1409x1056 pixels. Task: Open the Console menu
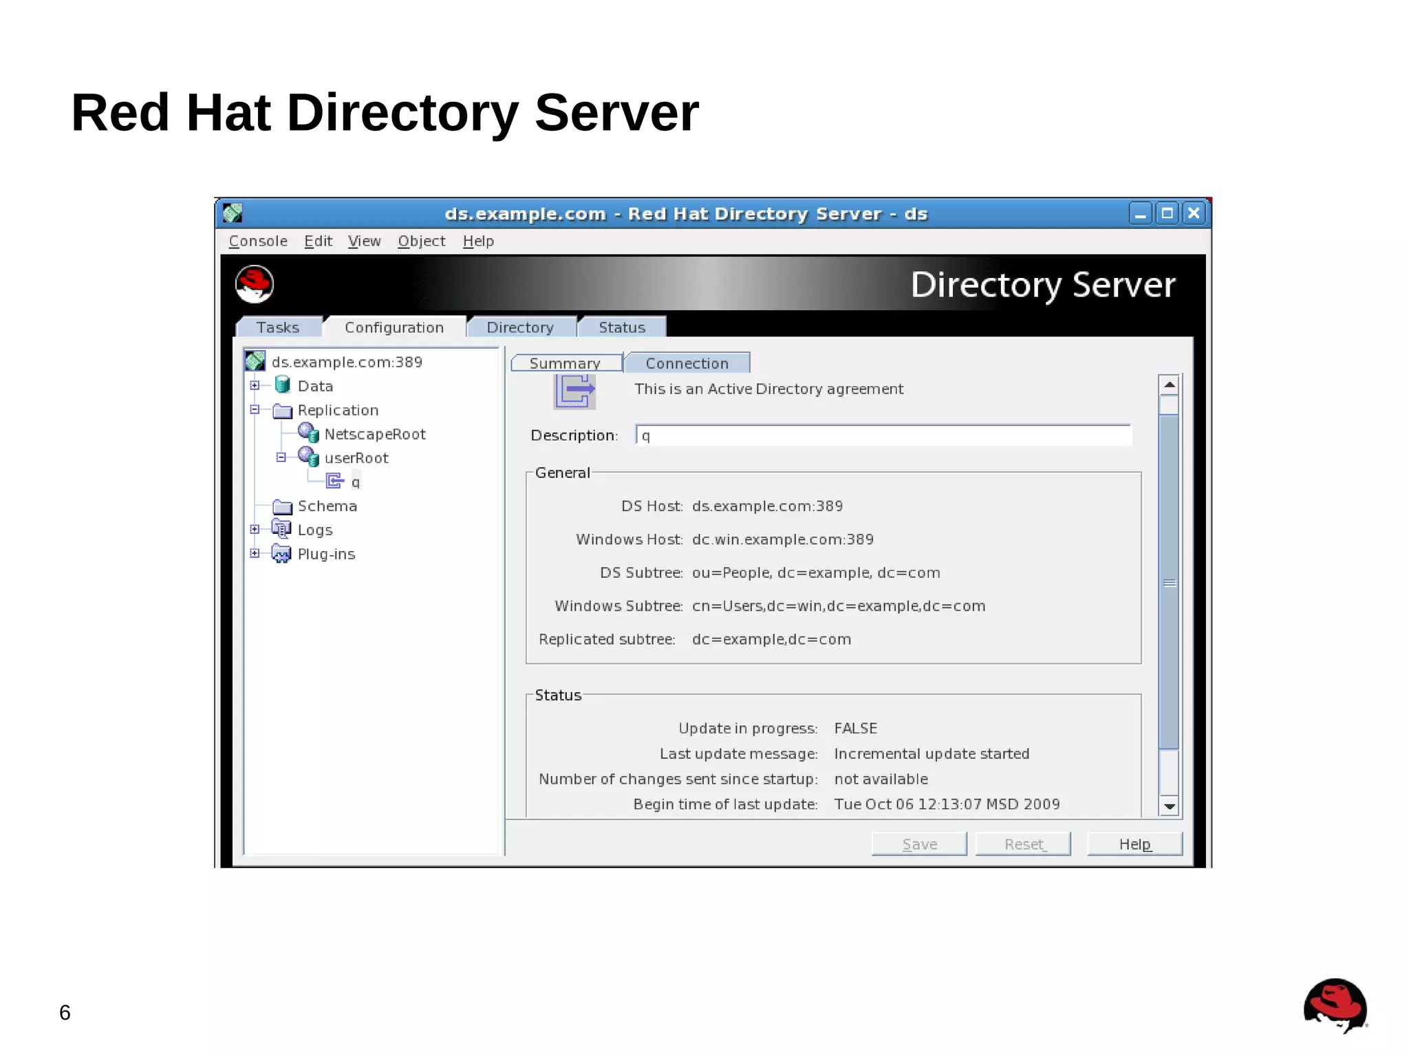pyautogui.click(x=258, y=241)
